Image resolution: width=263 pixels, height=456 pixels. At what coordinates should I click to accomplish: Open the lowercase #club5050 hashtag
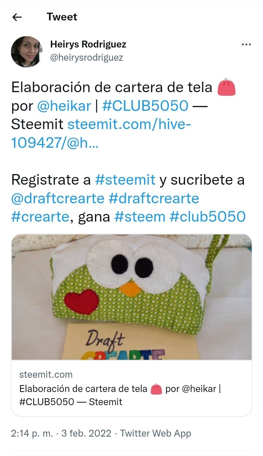click(x=208, y=216)
